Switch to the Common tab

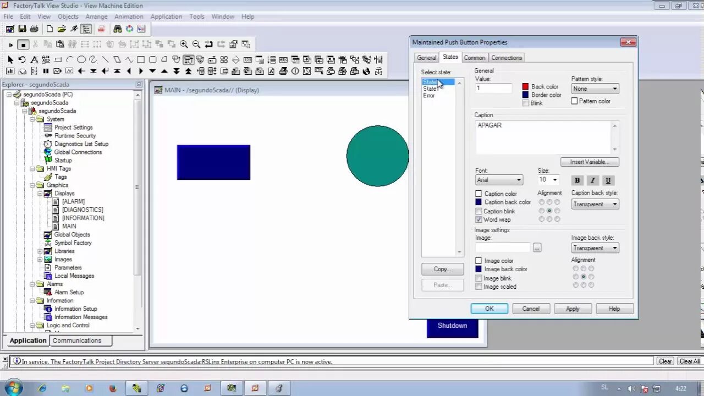click(474, 58)
